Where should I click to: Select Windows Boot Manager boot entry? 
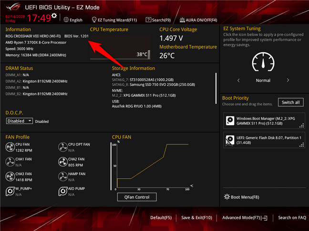[264, 121]
